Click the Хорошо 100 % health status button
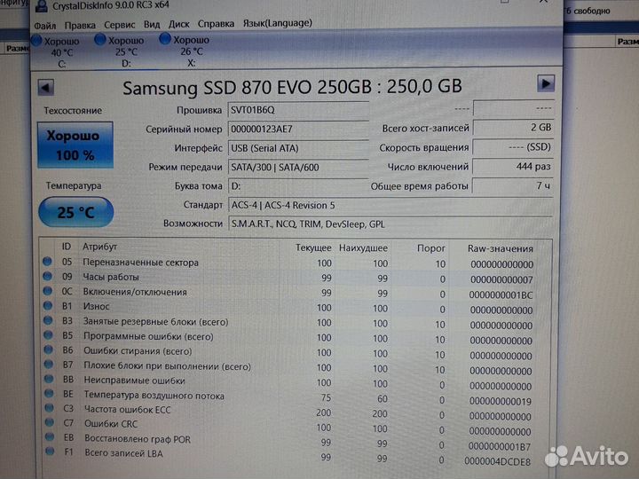 pos(75,145)
